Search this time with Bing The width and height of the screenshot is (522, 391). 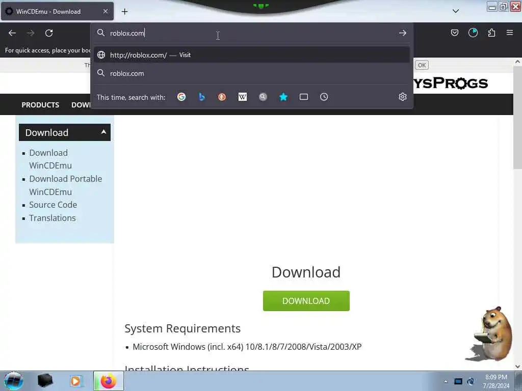tap(202, 97)
